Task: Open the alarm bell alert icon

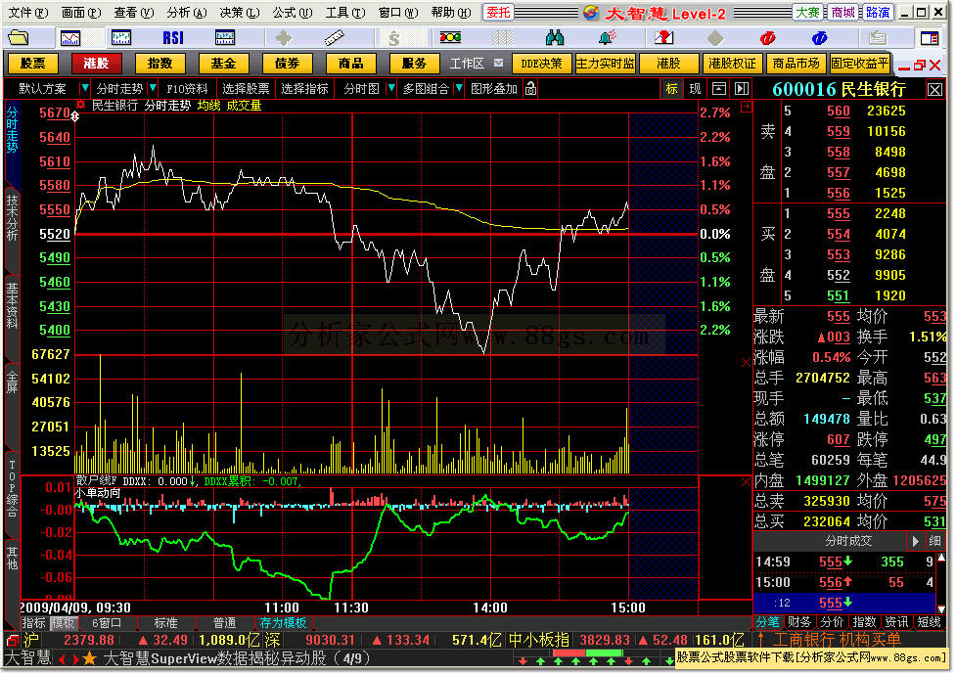Action: 608,38
